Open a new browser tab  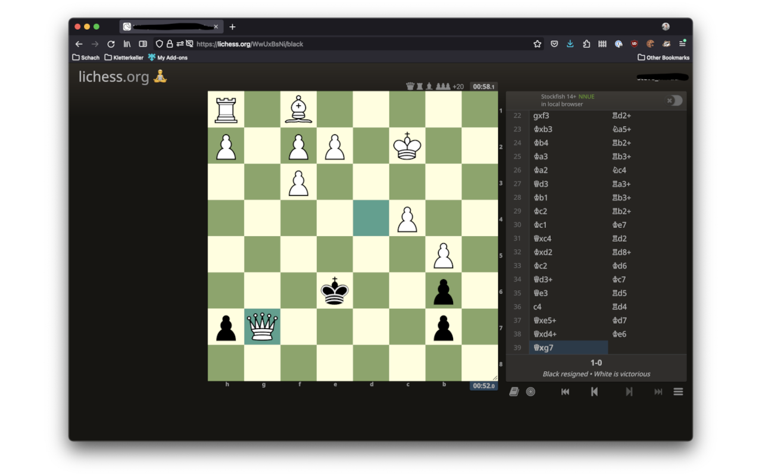point(232,27)
